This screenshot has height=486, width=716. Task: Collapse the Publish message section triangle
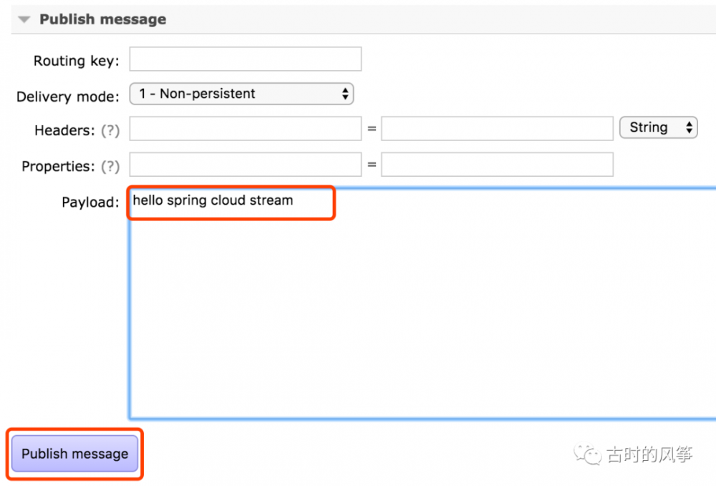[24, 20]
